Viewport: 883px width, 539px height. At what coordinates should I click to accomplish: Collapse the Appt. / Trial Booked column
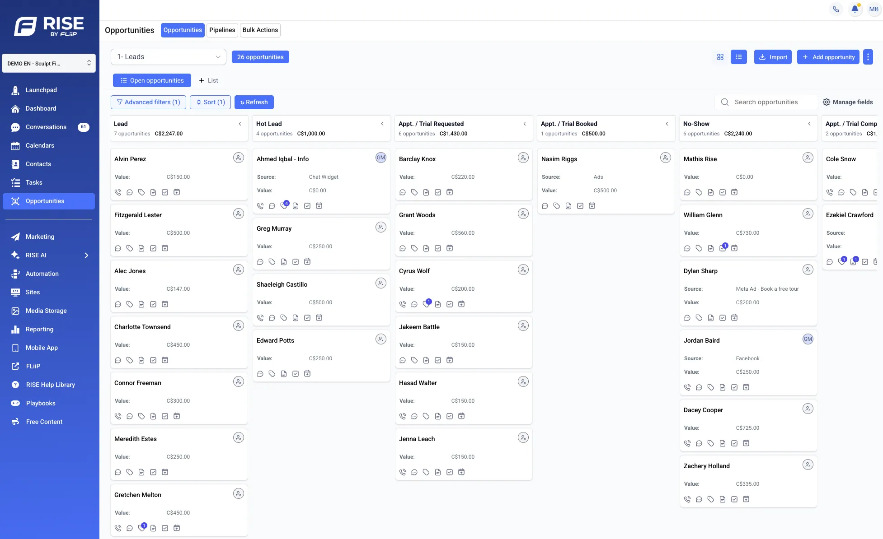pos(667,124)
